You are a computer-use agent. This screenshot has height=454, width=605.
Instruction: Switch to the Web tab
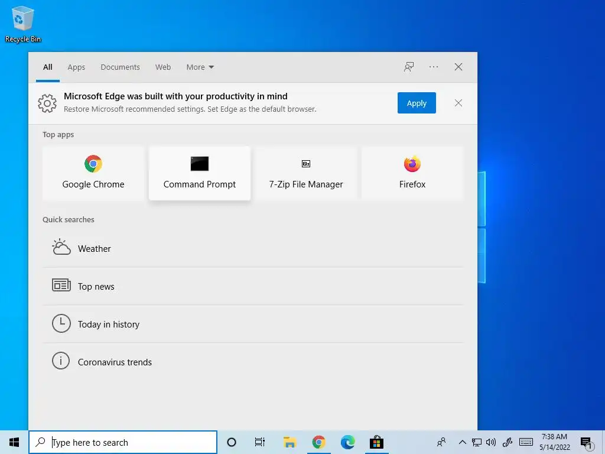163,67
